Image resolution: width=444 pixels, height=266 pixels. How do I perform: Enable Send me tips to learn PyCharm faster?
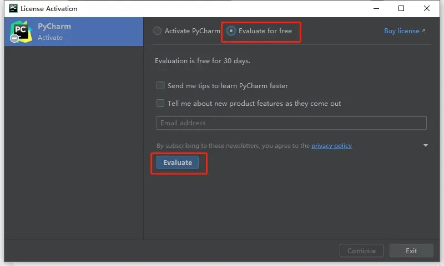tap(160, 86)
